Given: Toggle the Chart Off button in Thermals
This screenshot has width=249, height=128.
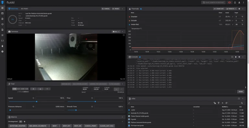Looking at the screenshot, I should pyautogui.click(x=219, y=9).
